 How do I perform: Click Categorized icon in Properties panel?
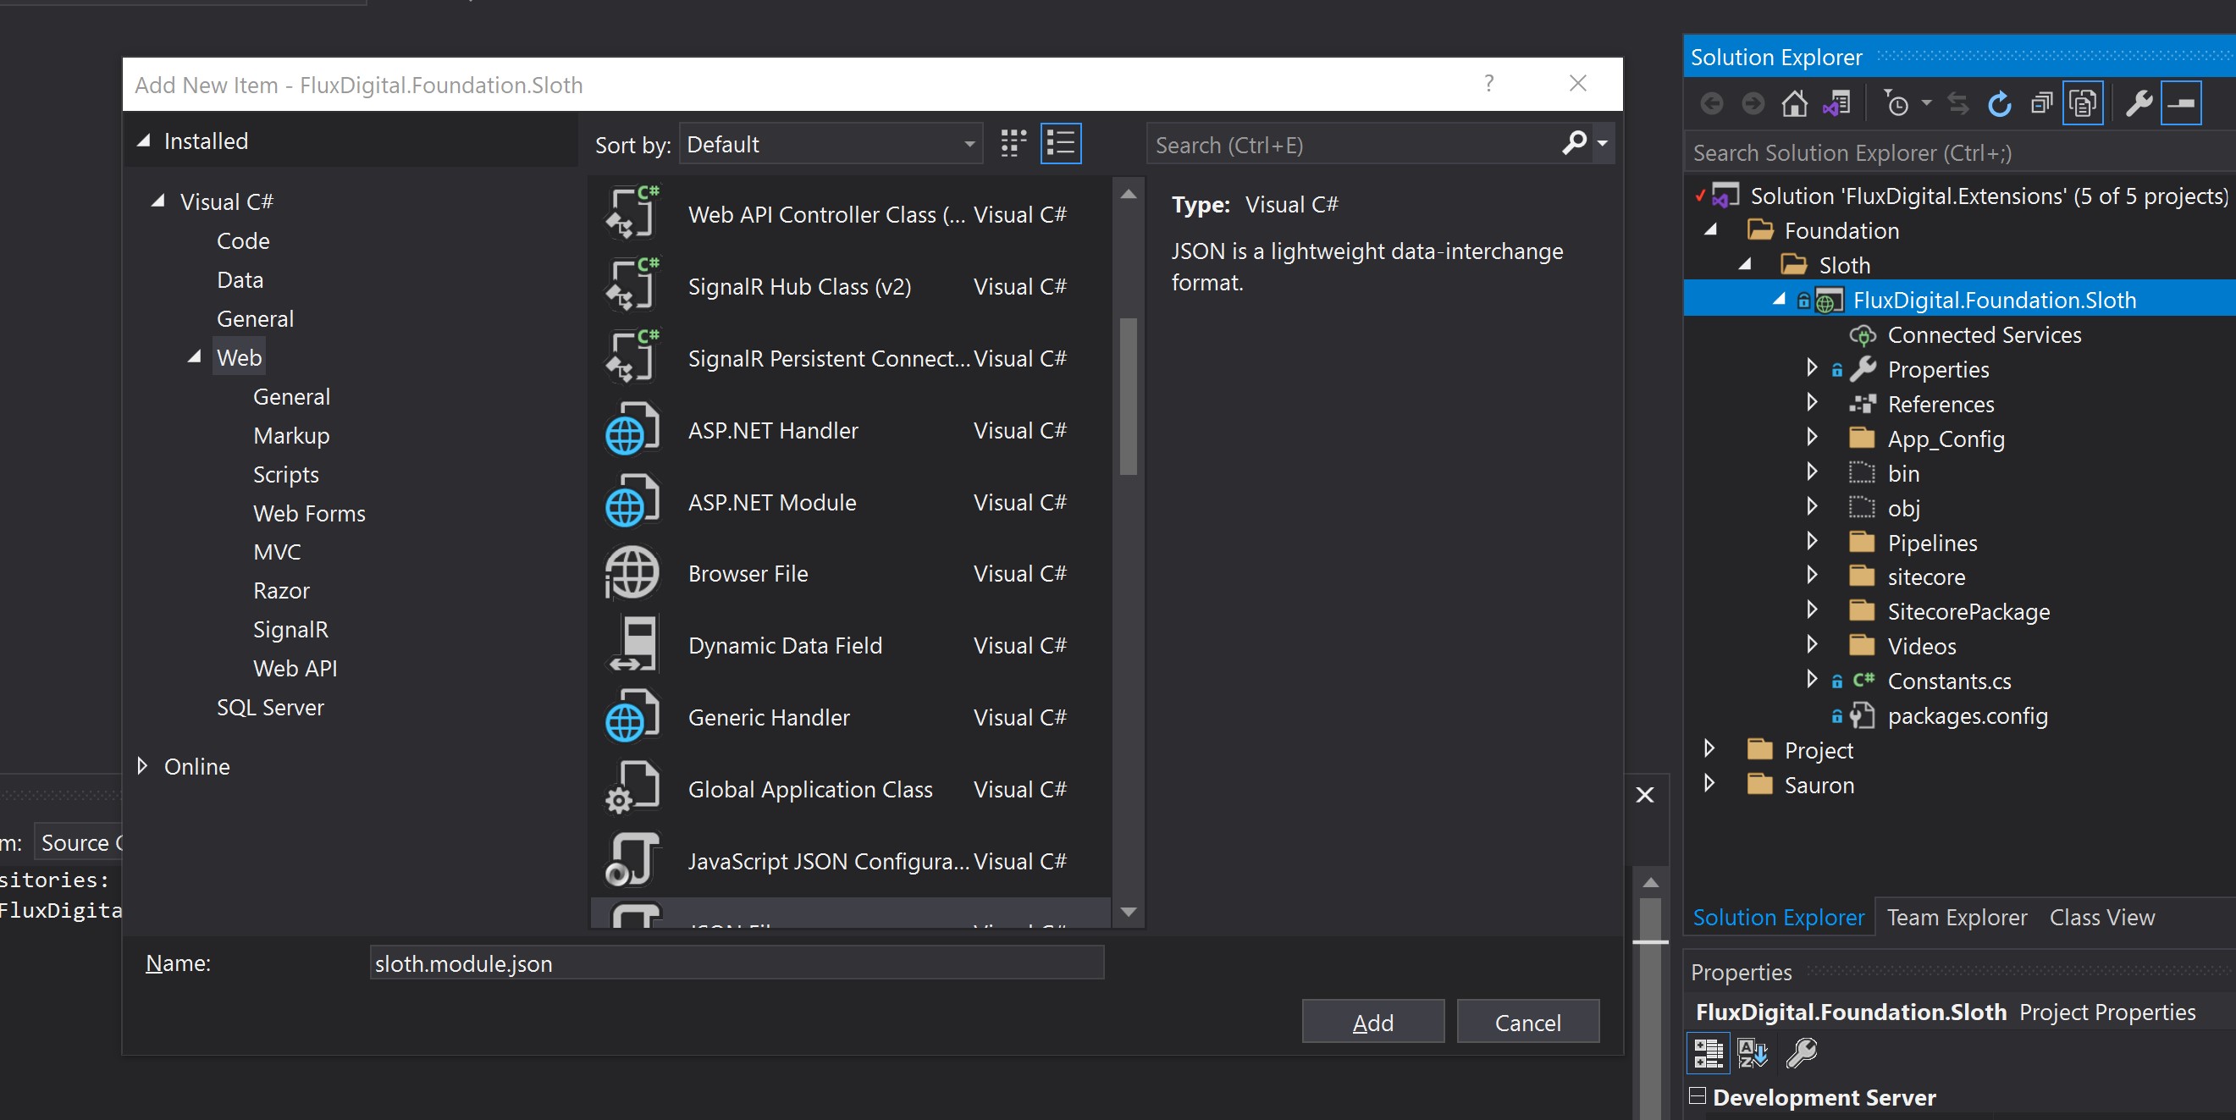point(1709,1053)
